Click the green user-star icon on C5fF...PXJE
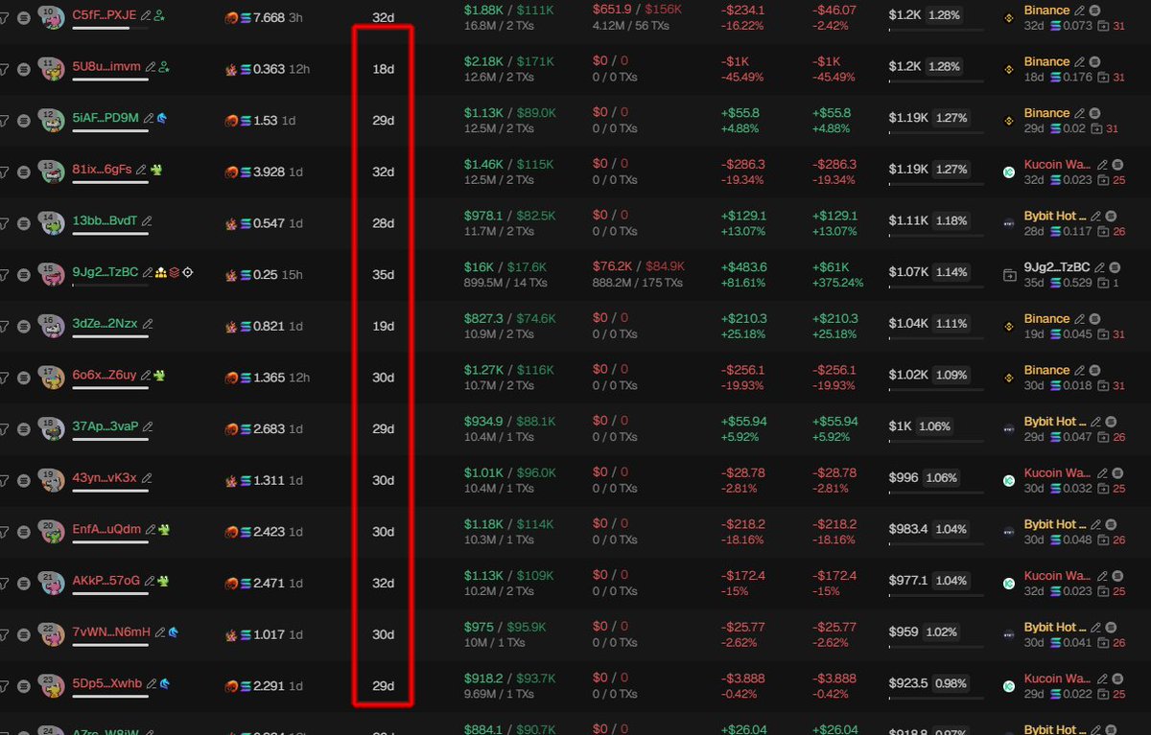Screen dimensions: 1151x735 (159, 15)
